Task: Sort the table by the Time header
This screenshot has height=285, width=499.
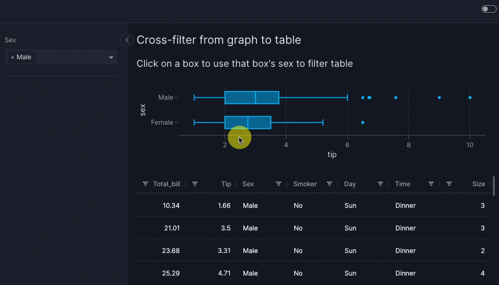Action: coord(402,184)
